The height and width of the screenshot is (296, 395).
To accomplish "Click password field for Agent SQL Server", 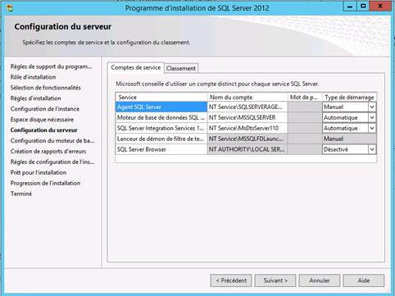I will coord(305,107).
